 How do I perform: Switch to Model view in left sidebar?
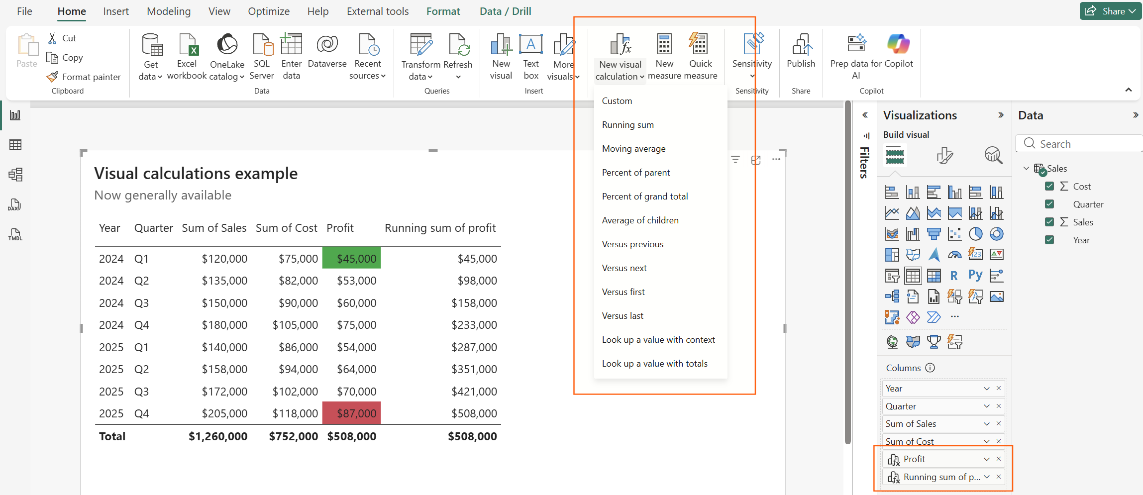point(15,175)
